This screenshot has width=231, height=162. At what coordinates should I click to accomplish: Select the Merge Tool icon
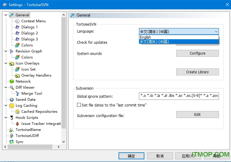click(x=17, y=94)
